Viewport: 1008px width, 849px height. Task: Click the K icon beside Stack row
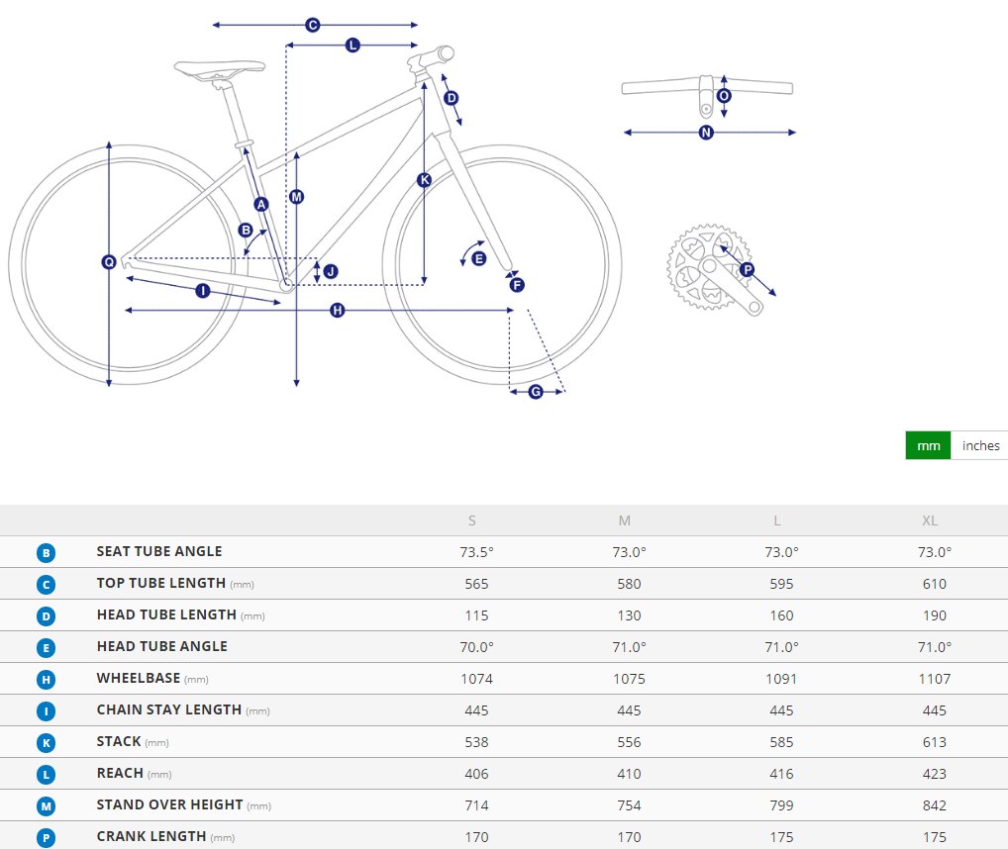click(x=46, y=742)
